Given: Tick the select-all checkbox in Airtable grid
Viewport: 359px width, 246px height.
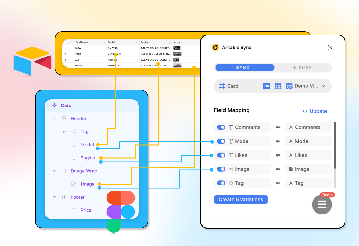Looking at the screenshot, I should point(65,42).
